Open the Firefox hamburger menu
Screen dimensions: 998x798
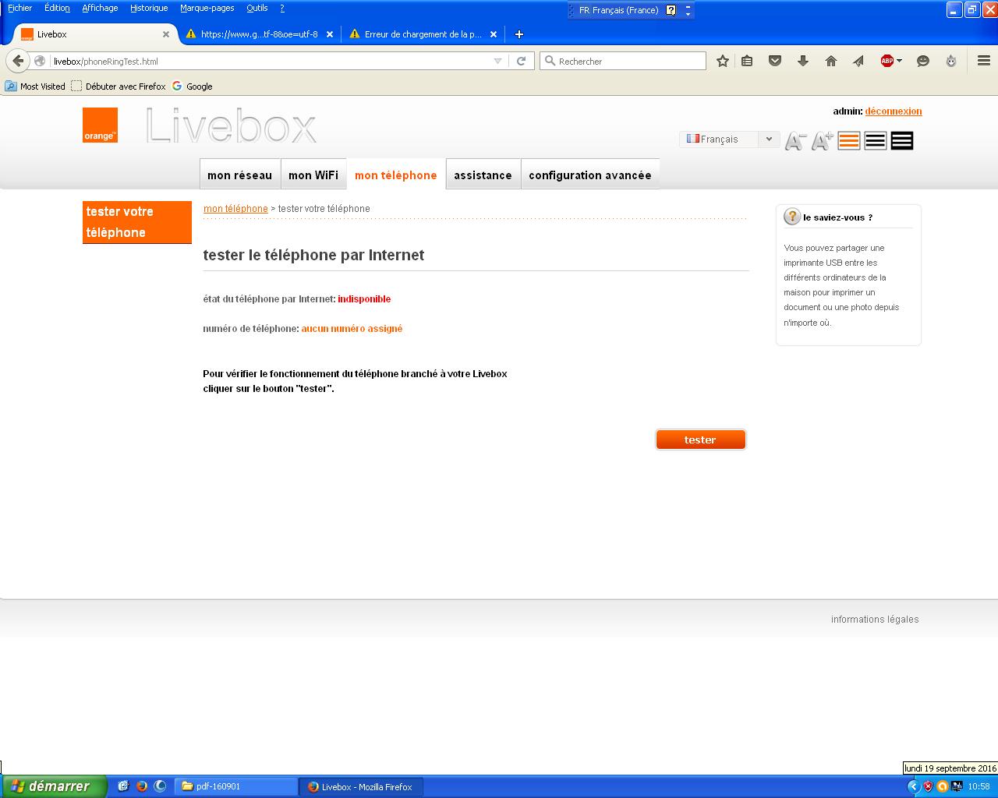[984, 61]
